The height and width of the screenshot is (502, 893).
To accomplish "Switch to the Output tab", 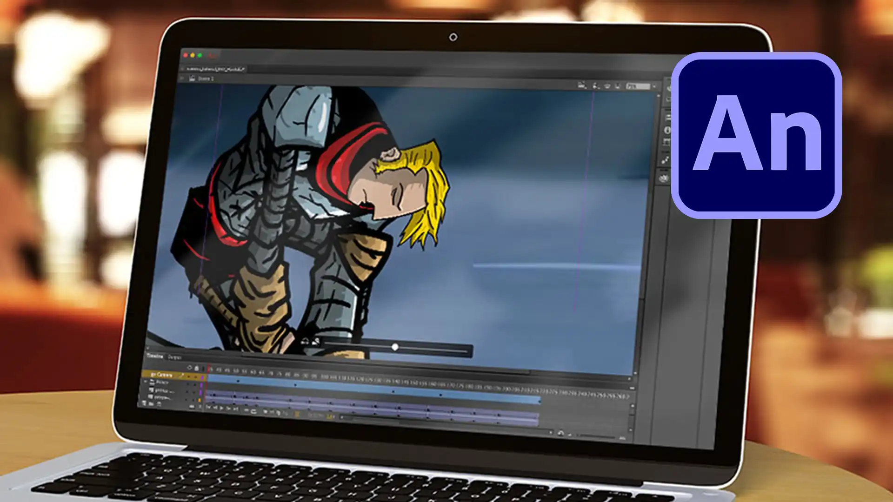I will click(x=174, y=357).
